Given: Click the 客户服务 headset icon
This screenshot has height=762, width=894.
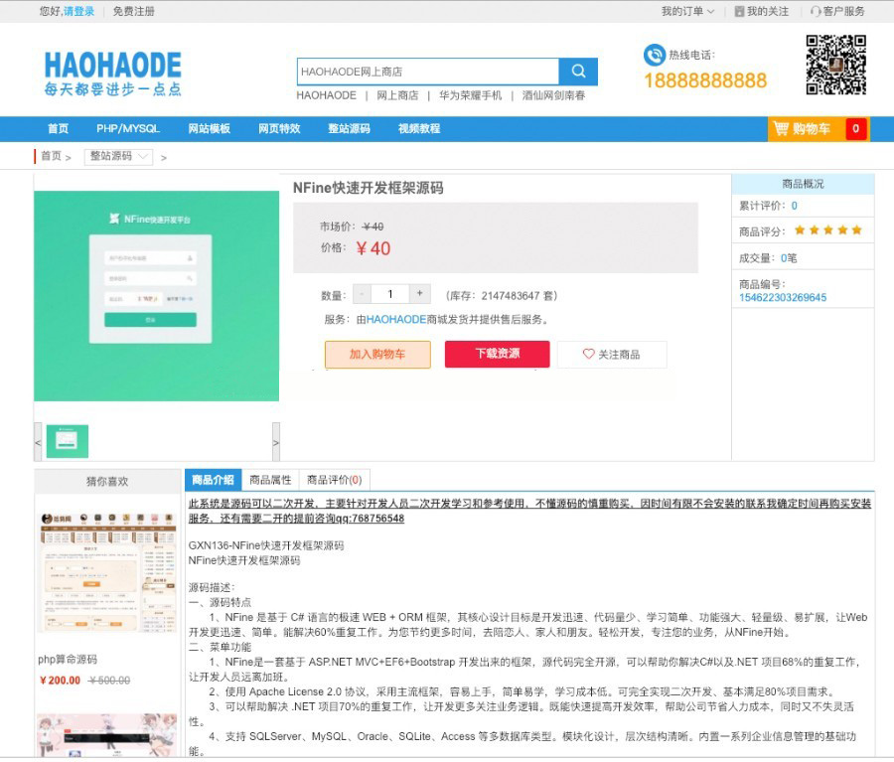Looking at the screenshot, I should (x=816, y=12).
